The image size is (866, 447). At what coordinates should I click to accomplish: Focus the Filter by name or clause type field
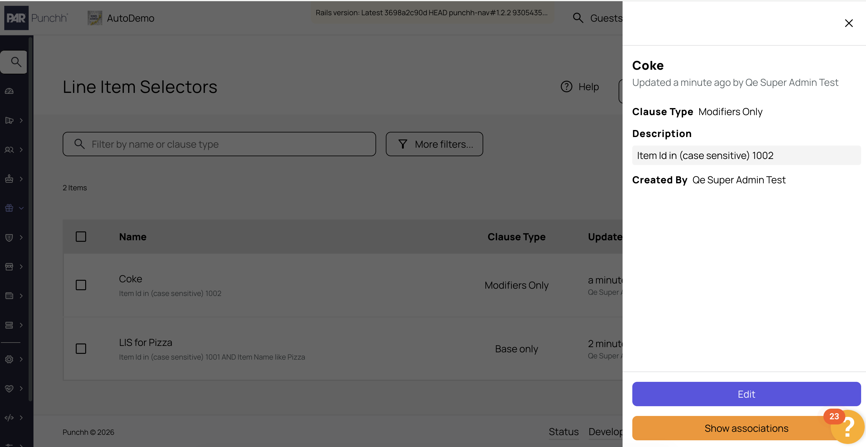(219, 144)
